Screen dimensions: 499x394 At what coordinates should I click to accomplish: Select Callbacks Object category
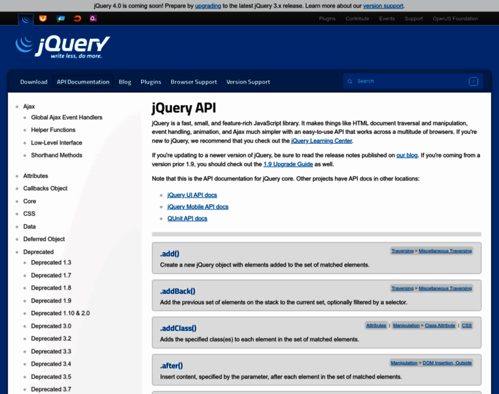pos(45,188)
